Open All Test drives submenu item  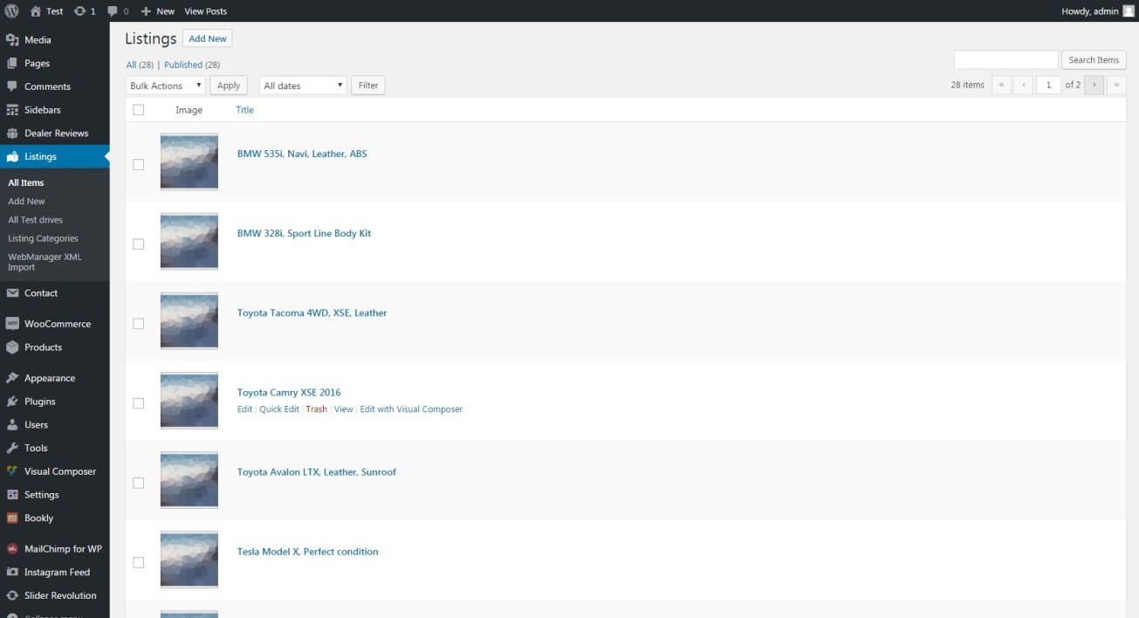point(35,220)
